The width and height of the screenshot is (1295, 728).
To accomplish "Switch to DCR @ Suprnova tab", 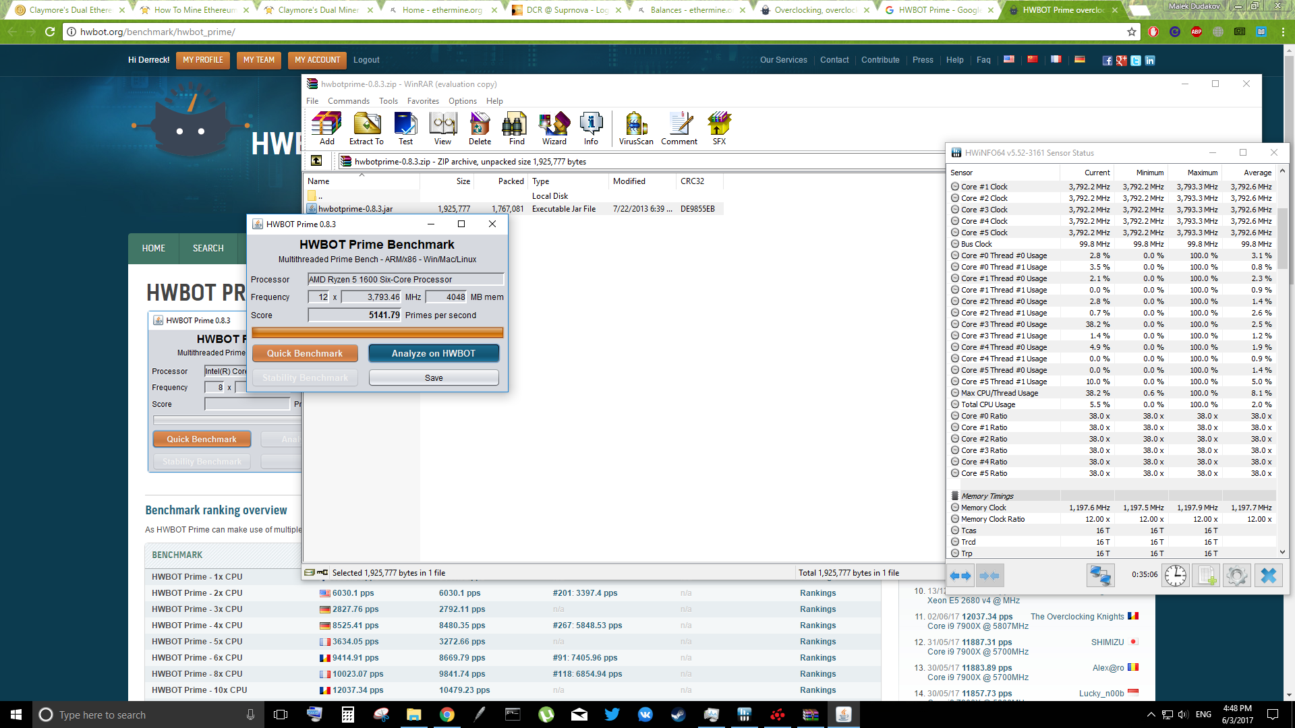I will 567,10.
